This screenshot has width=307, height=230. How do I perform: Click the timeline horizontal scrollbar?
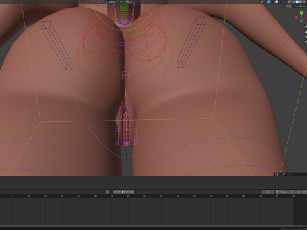[153, 226]
